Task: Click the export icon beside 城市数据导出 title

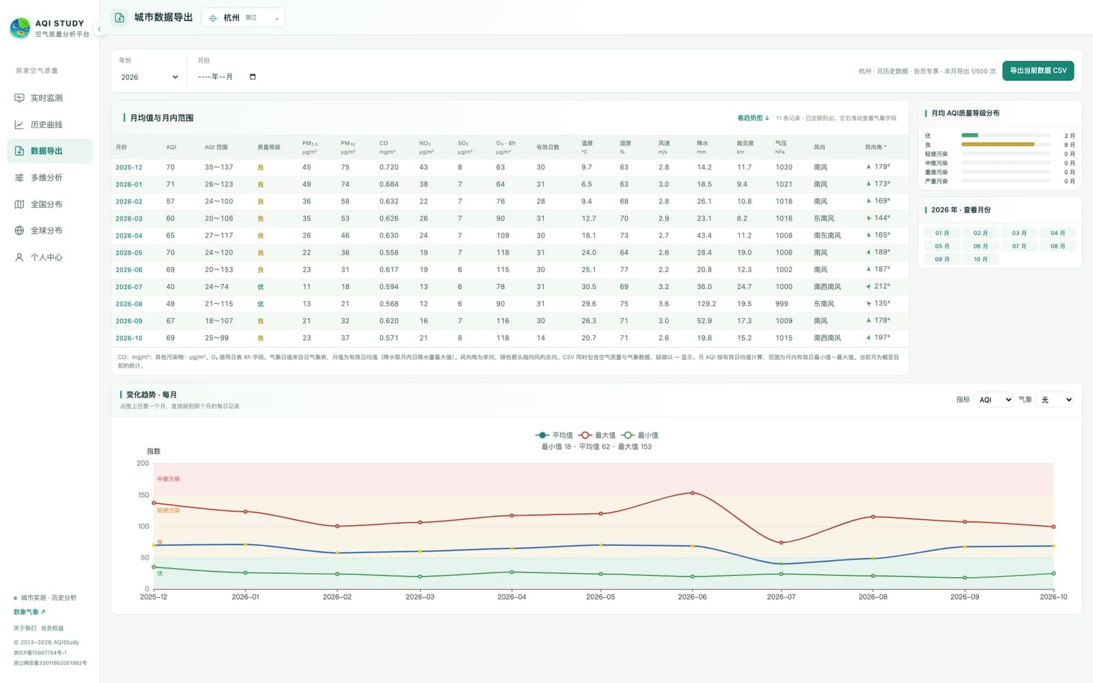Action: pyautogui.click(x=120, y=18)
